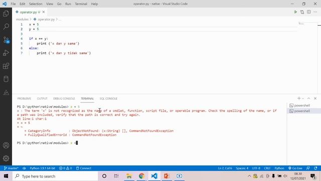Image resolution: width=321 pixels, height=181 pixels.
Task: Click the status bar eye icon beside master
Action: pyautogui.click(x=24, y=168)
